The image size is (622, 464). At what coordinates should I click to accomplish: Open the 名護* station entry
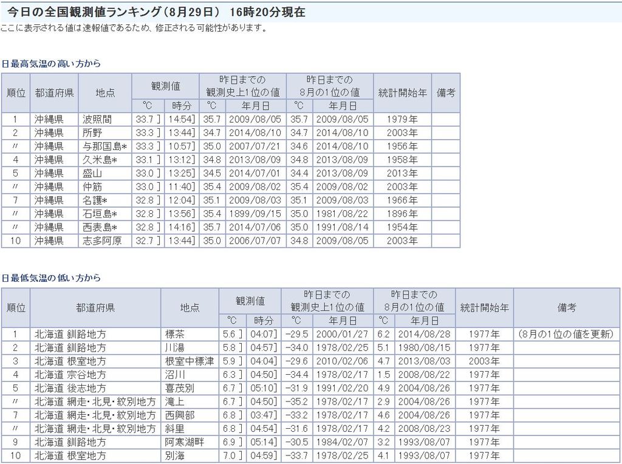point(95,200)
